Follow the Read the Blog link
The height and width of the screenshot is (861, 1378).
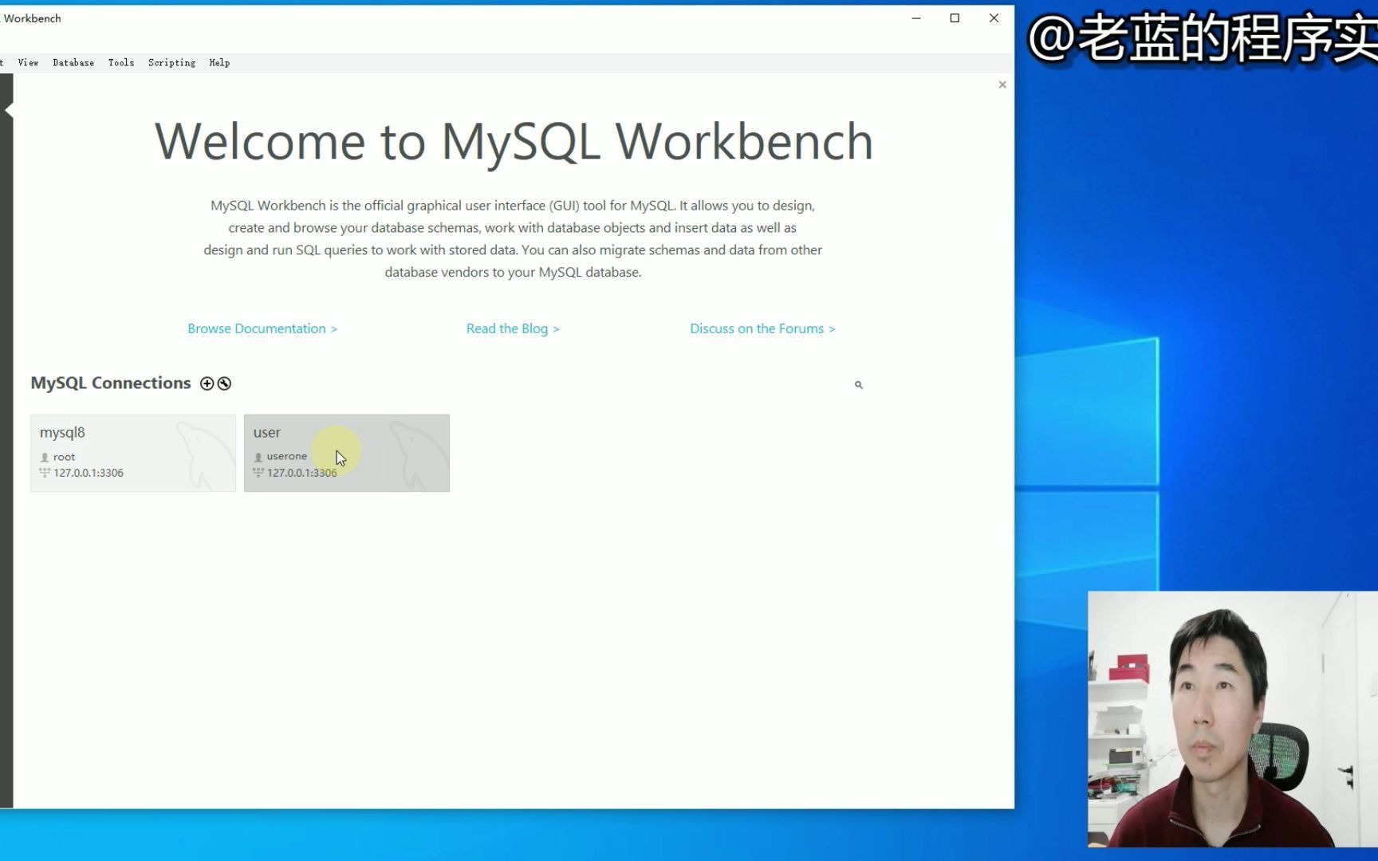pos(512,328)
